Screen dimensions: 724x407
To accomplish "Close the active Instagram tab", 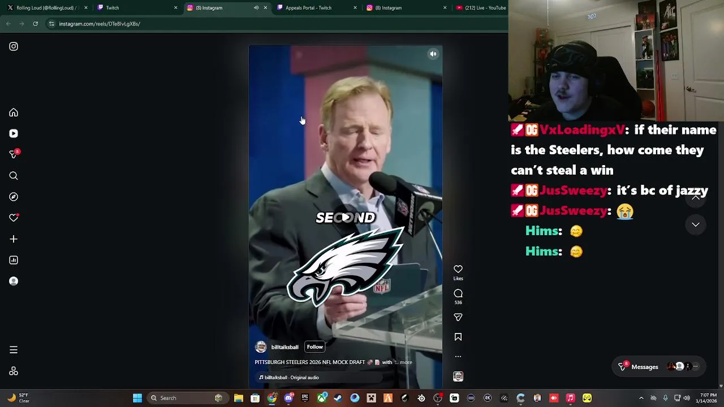I will click(x=265, y=8).
